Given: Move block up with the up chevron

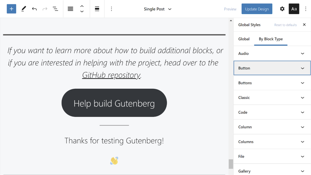Looking at the screenshot, I should [x=82, y=6].
